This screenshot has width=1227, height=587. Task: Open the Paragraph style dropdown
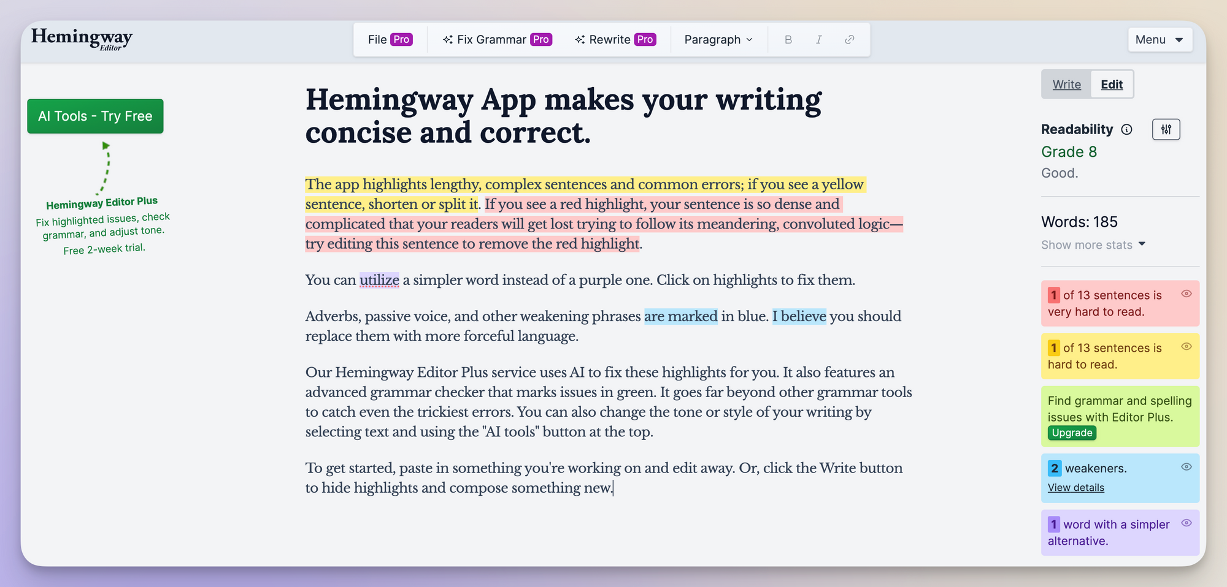(718, 40)
